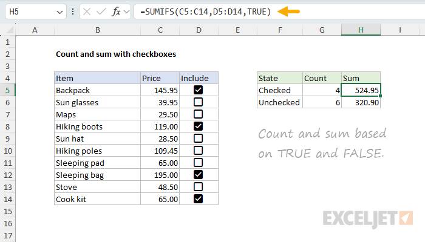425x242 pixels.
Task: Select column G header
Action: pyautogui.click(x=322, y=30)
